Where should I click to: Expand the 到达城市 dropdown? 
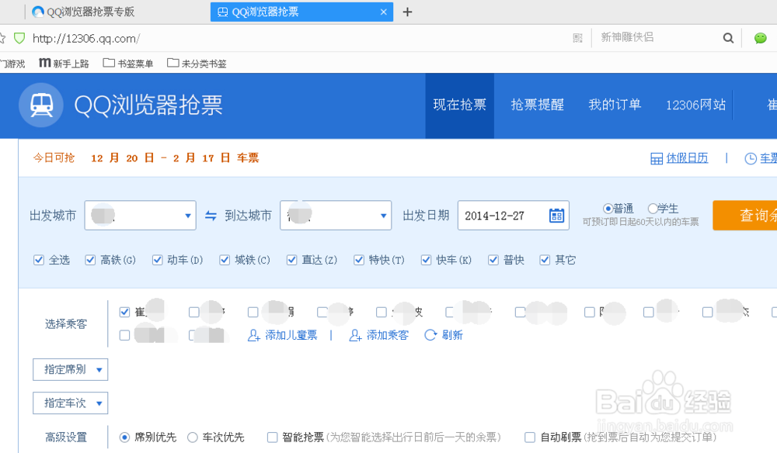[336, 216]
